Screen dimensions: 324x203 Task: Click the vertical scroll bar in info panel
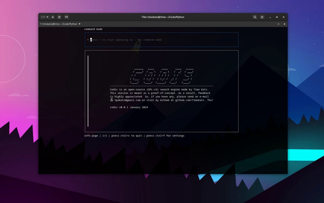click(88, 91)
